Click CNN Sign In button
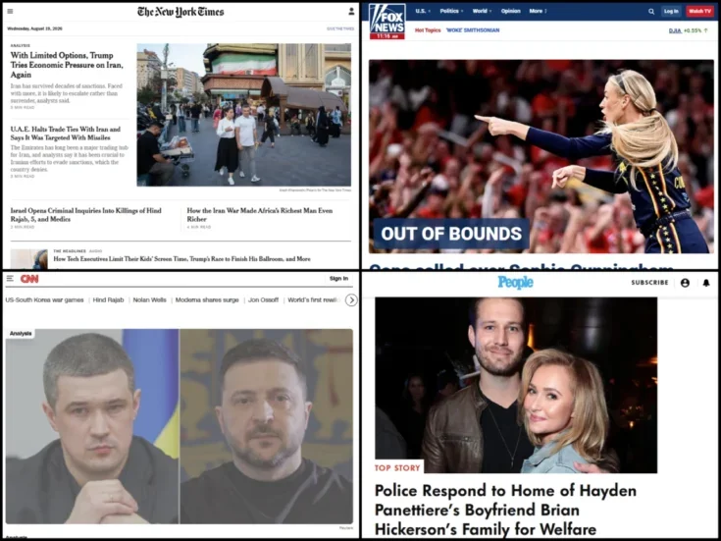The width and height of the screenshot is (721, 541). click(x=338, y=279)
